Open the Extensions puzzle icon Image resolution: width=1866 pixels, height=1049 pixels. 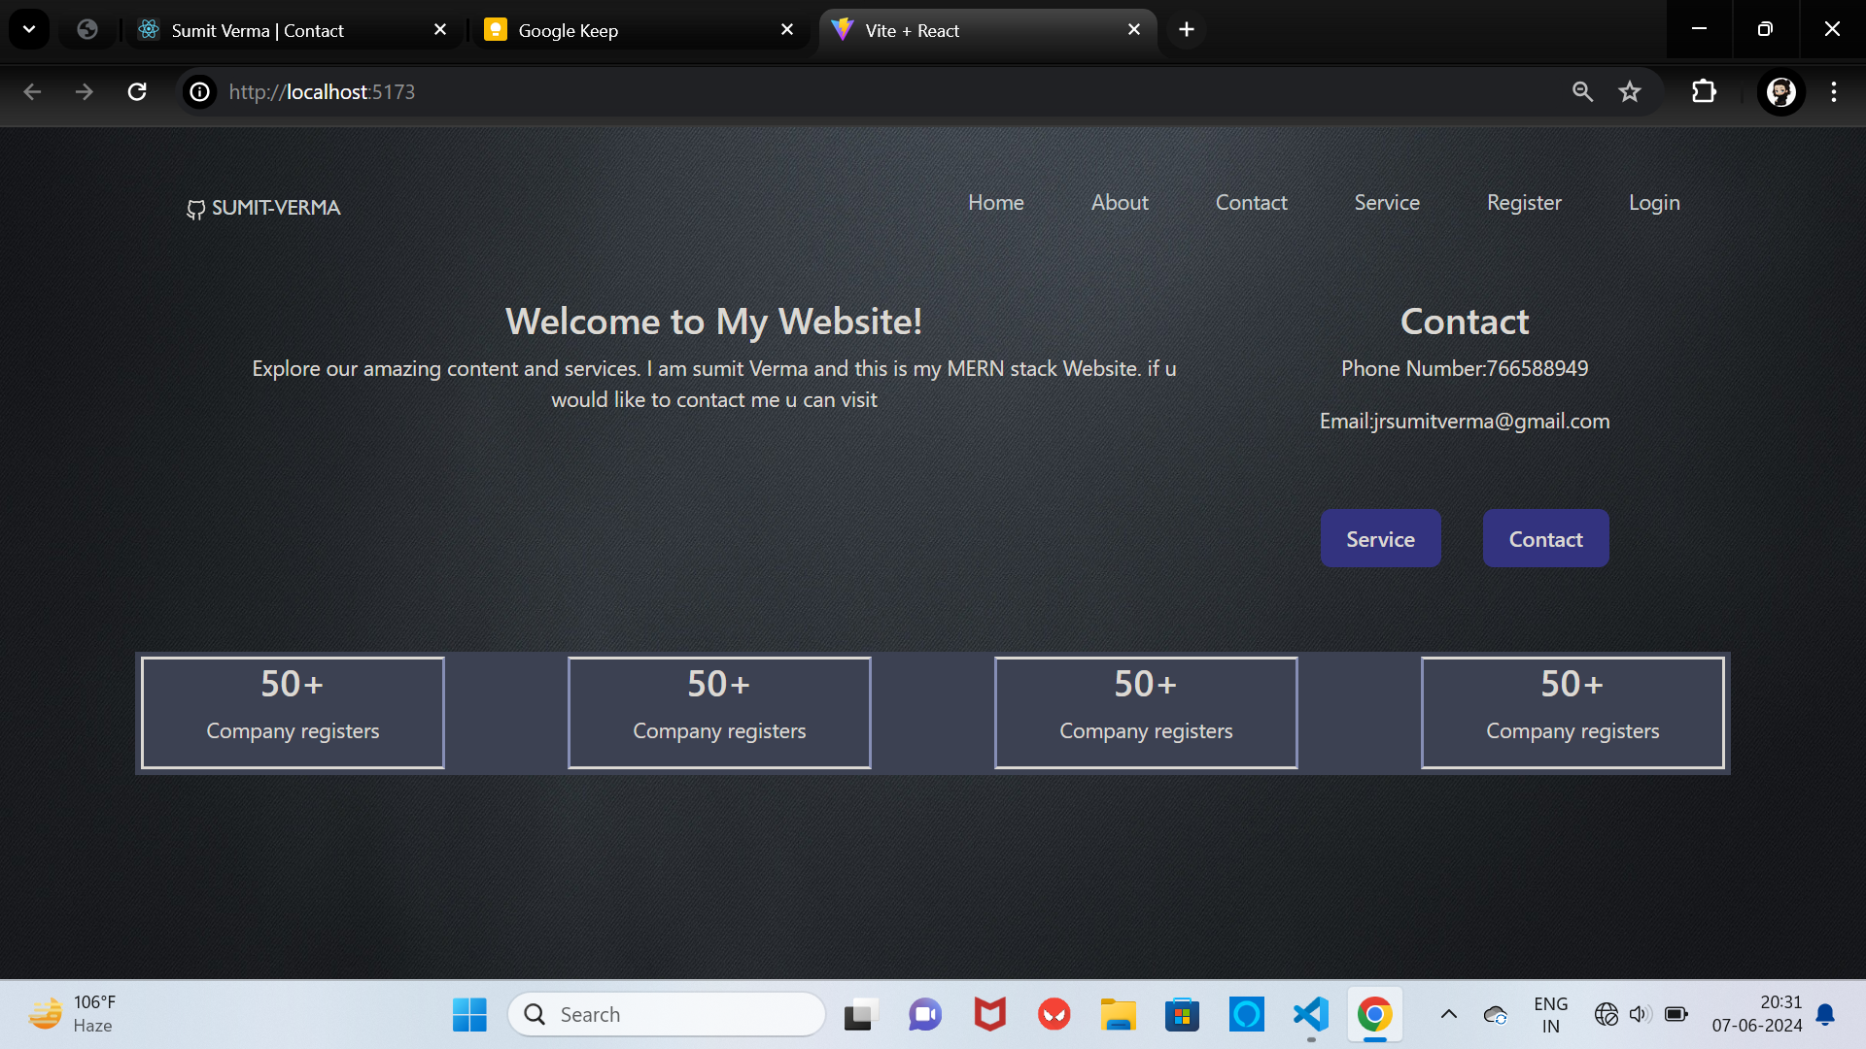pos(1704,91)
